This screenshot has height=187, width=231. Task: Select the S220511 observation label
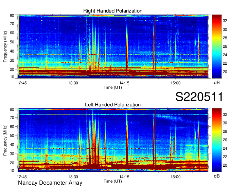199,97
